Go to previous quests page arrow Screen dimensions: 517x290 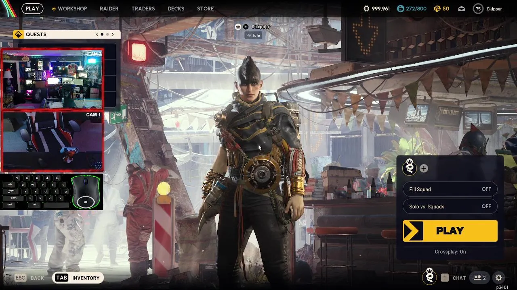97,34
